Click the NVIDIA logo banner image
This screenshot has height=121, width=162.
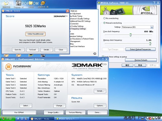click(x=129, y=10)
